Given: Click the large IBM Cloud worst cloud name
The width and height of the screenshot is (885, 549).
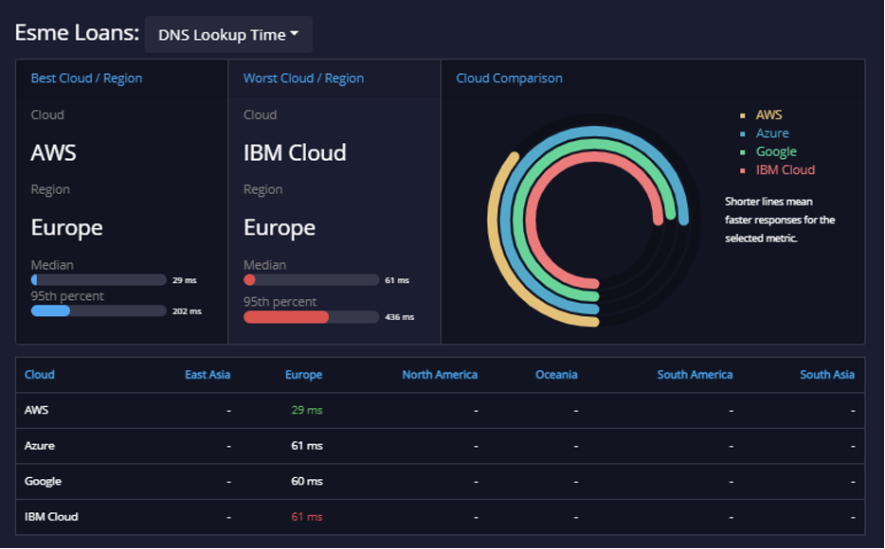Looking at the screenshot, I should point(295,152).
